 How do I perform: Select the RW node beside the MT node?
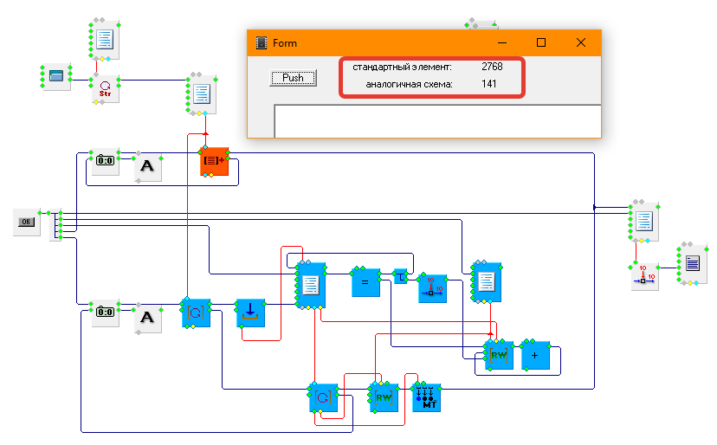(384, 397)
